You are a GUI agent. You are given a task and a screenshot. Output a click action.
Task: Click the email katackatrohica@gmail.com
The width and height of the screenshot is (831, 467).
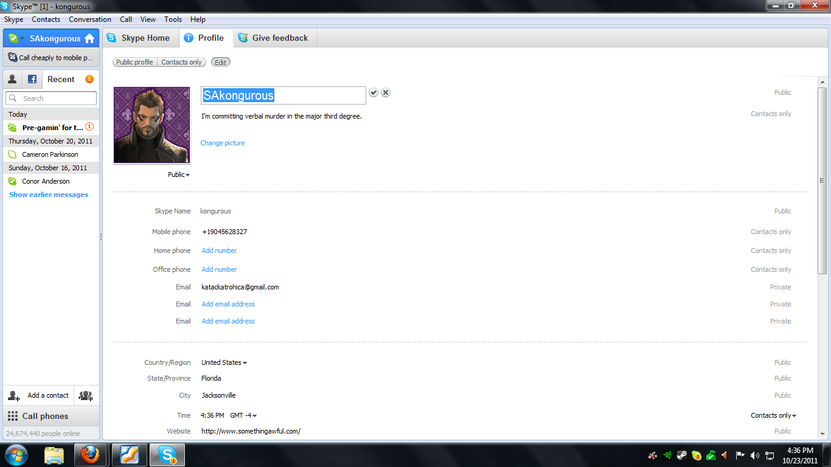pos(240,287)
